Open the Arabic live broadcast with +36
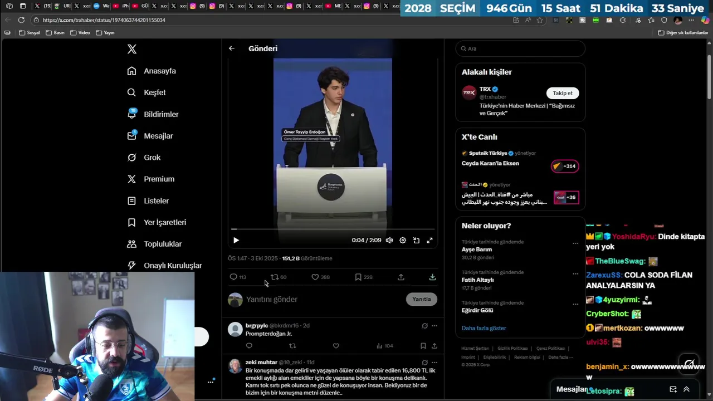 (520, 194)
